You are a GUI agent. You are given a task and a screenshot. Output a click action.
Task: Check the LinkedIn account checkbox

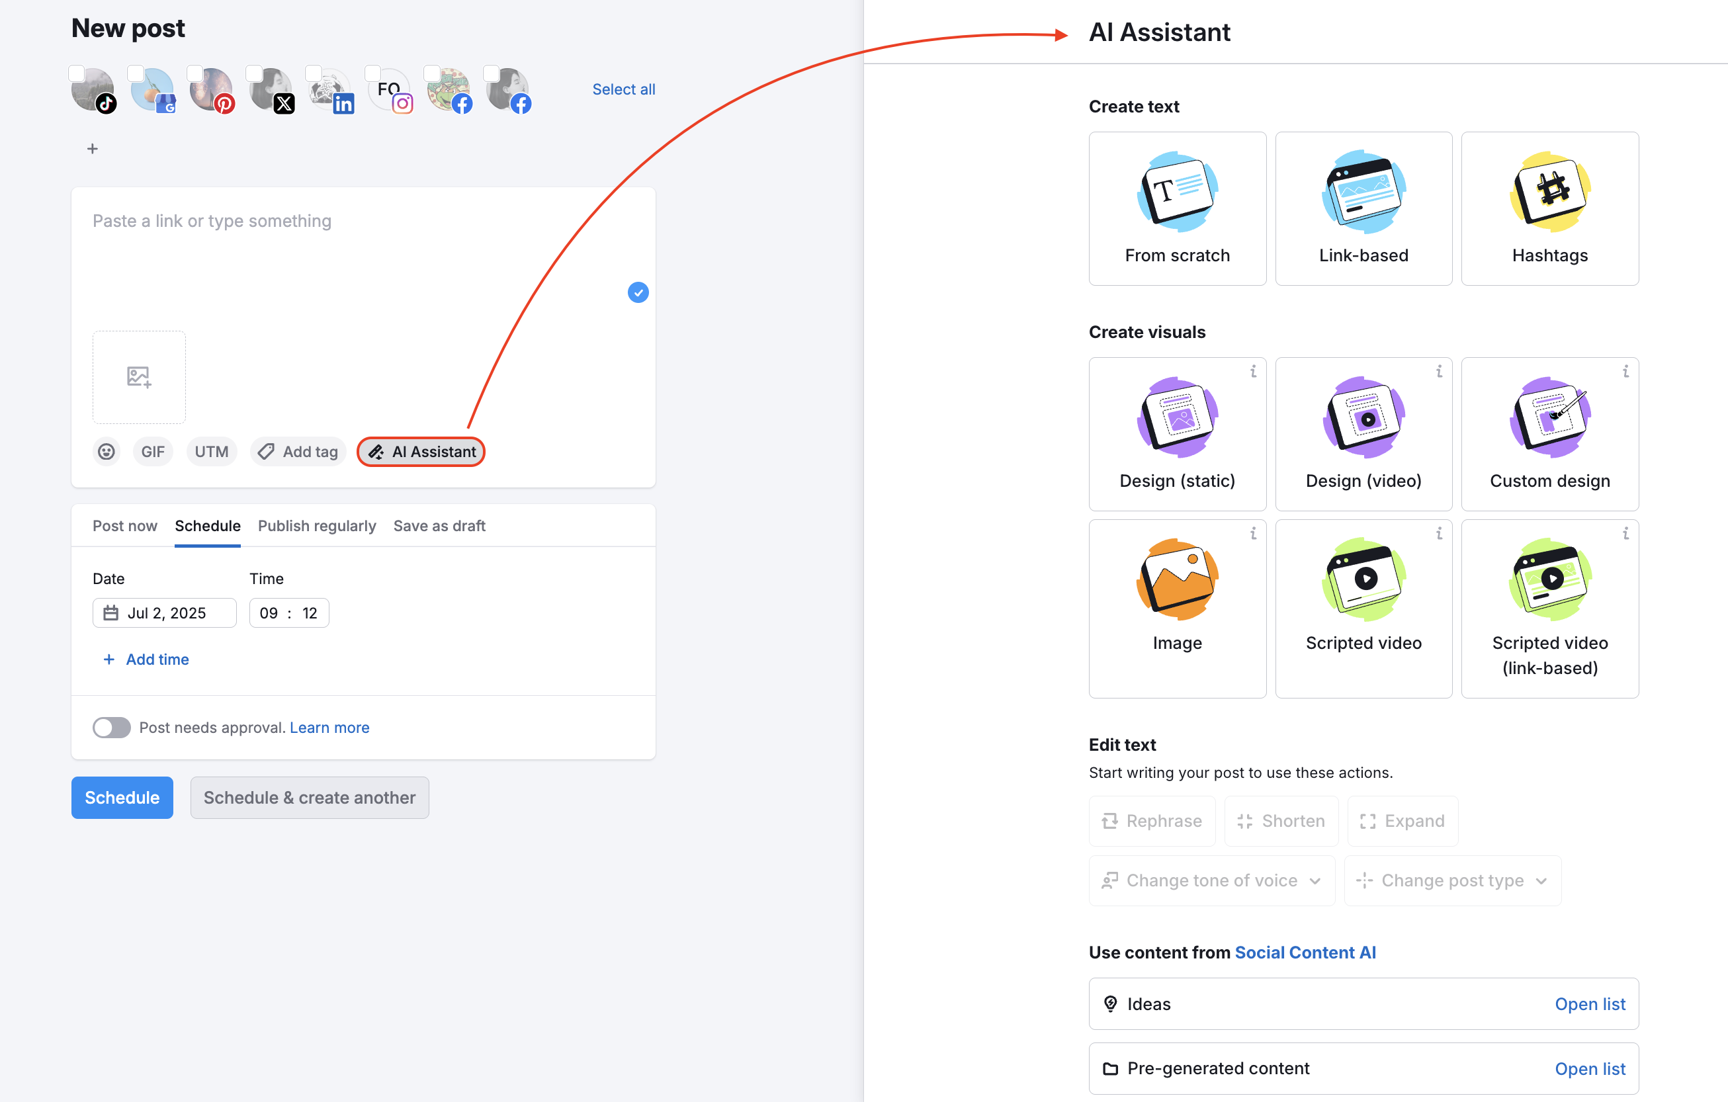(x=313, y=73)
